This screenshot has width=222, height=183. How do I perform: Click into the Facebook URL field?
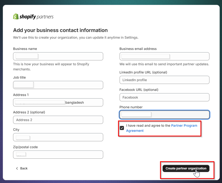pyautogui.click(x=164, y=97)
